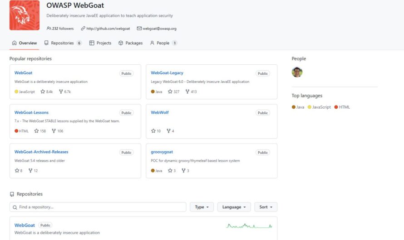This screenshot has width=404, height=240.
Task: Switch to the Overview tab
Action: [25, 43]
